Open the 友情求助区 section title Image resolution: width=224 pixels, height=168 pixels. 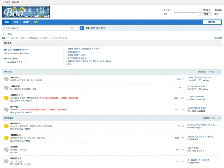(x=8, y=118)
